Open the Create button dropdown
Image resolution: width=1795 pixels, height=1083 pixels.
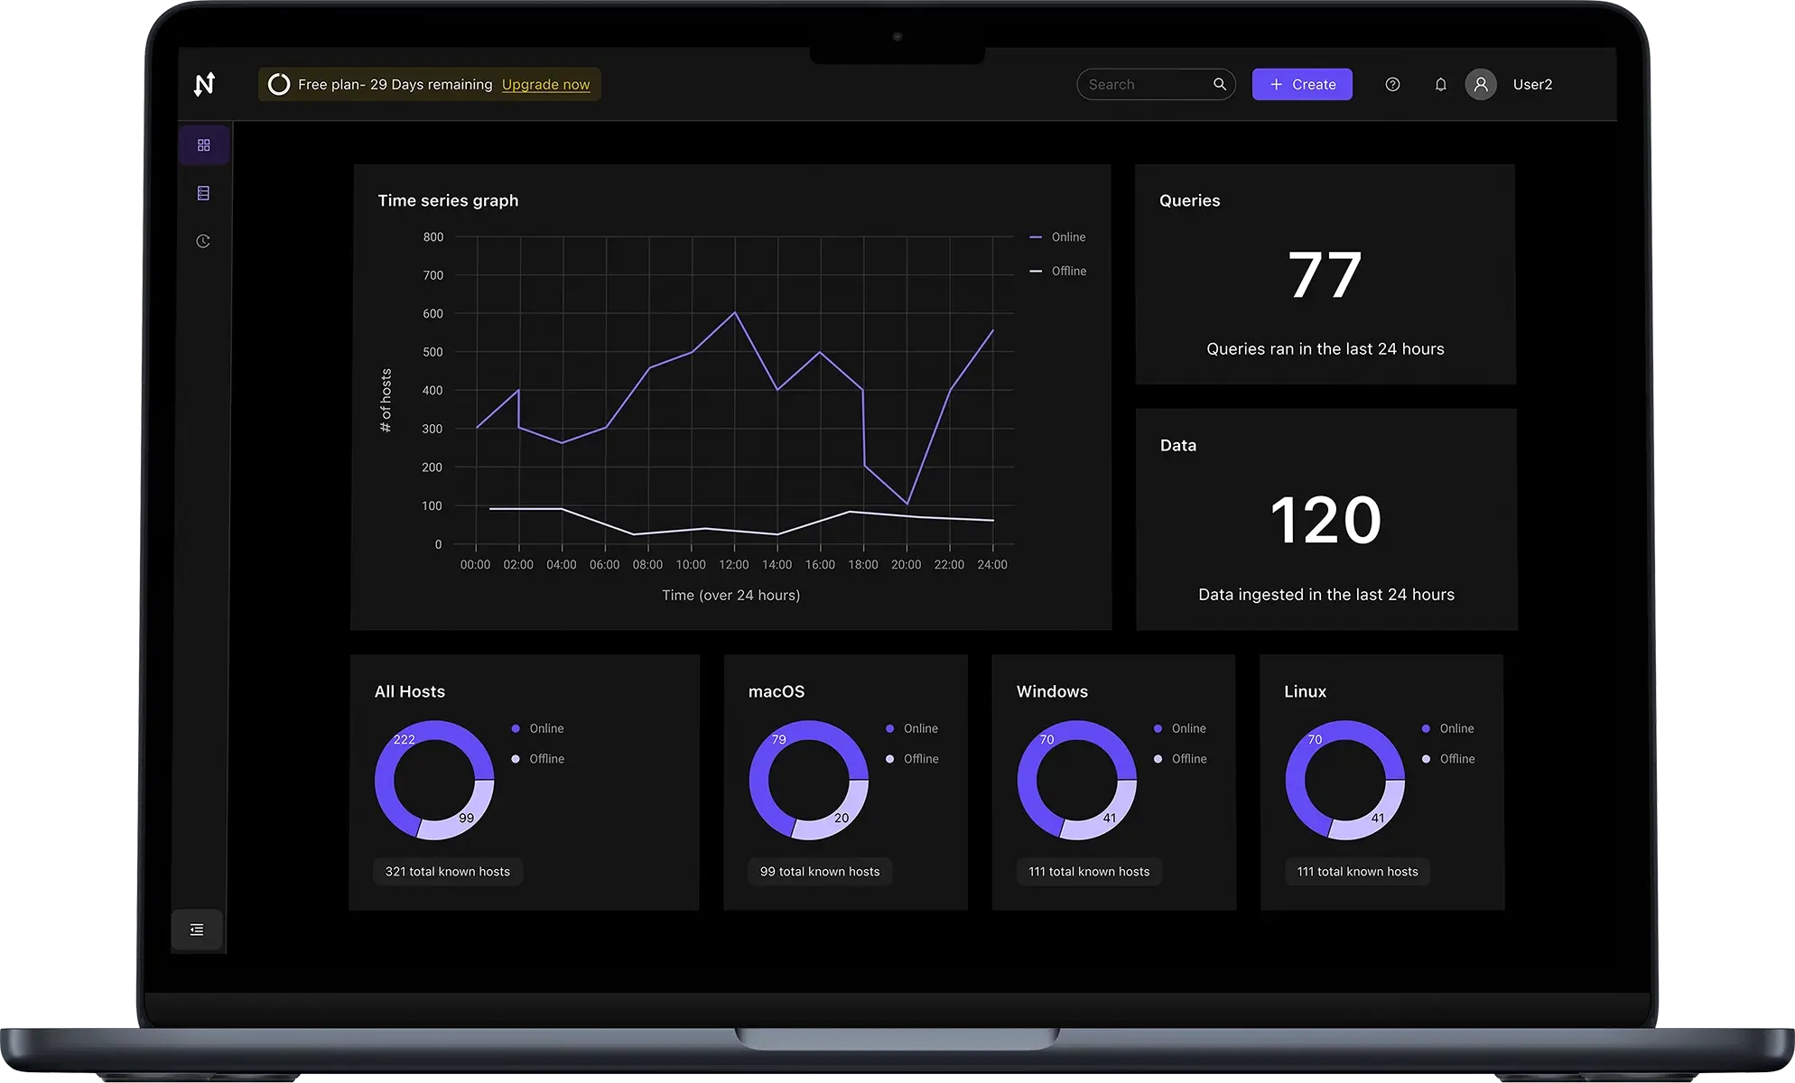(1302, 84)
